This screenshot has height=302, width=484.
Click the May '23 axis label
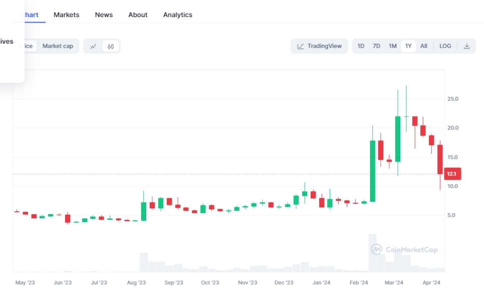(x=25, y=282)
